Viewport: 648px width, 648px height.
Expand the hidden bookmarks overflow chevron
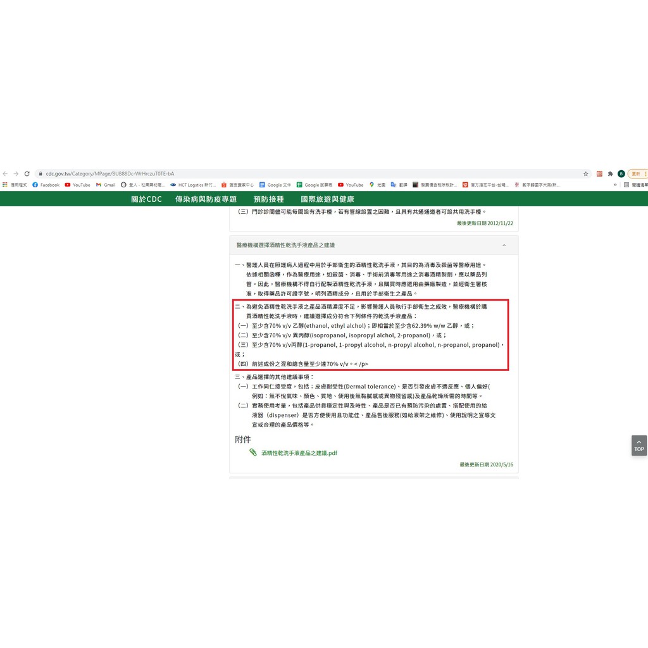[x=615, y=185]
